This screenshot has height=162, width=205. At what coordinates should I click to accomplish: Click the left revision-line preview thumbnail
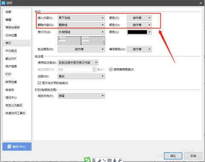(x=69, y=41)
